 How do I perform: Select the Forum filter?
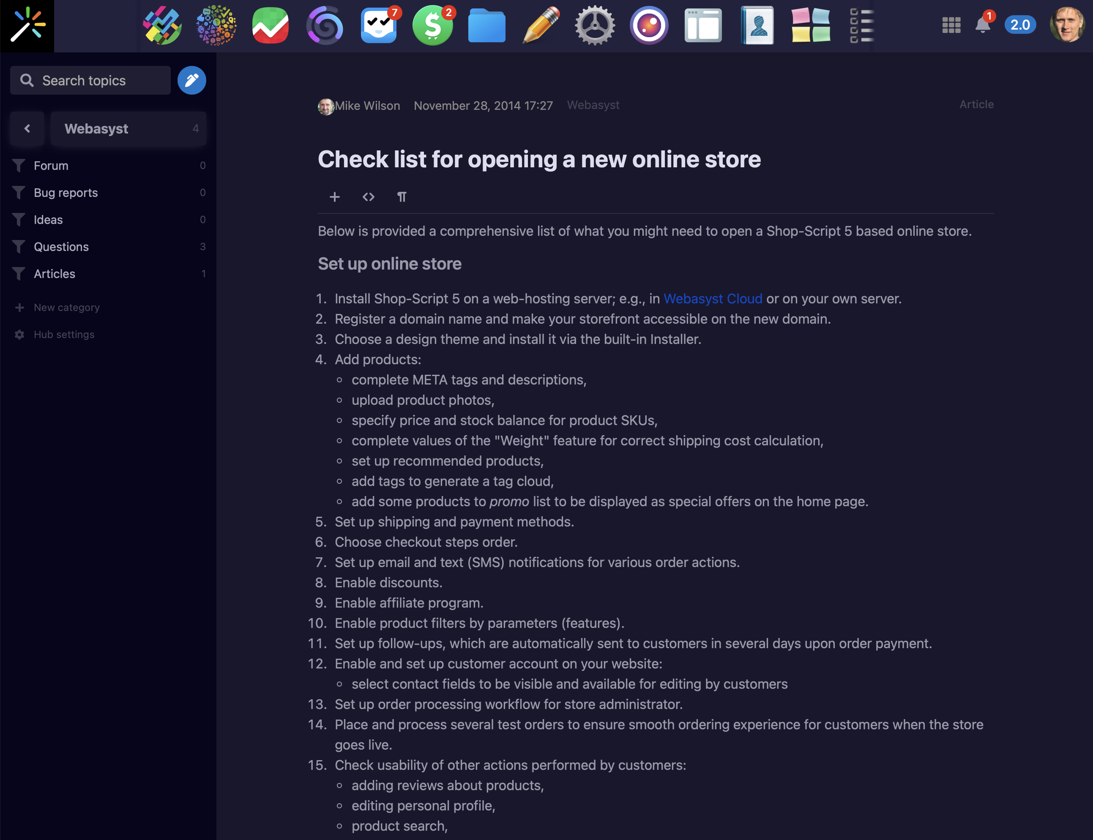(x=108, y=166)
